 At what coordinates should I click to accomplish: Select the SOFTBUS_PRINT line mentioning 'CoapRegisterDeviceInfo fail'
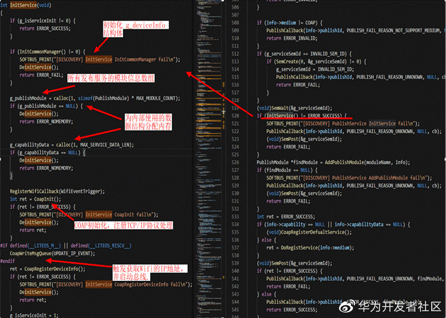[x=106, y=284]
